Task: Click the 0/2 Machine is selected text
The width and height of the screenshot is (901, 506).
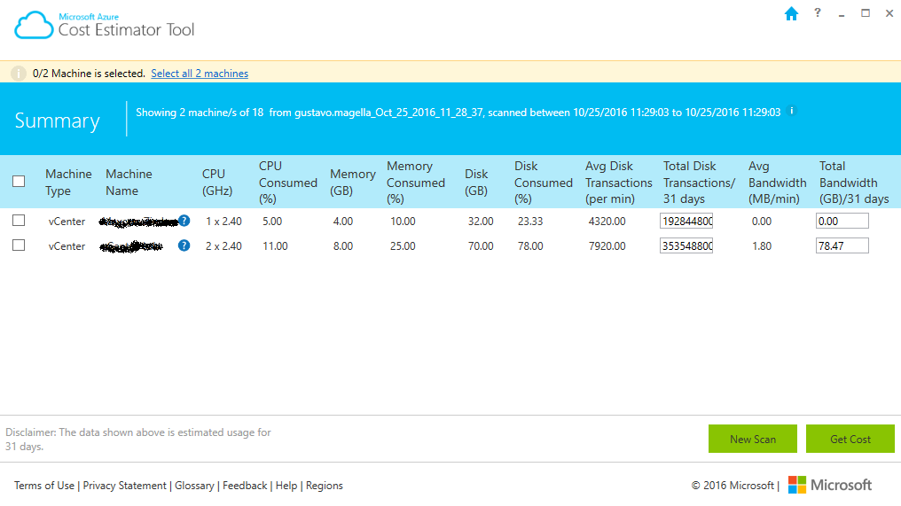Action: click(89, 74)
